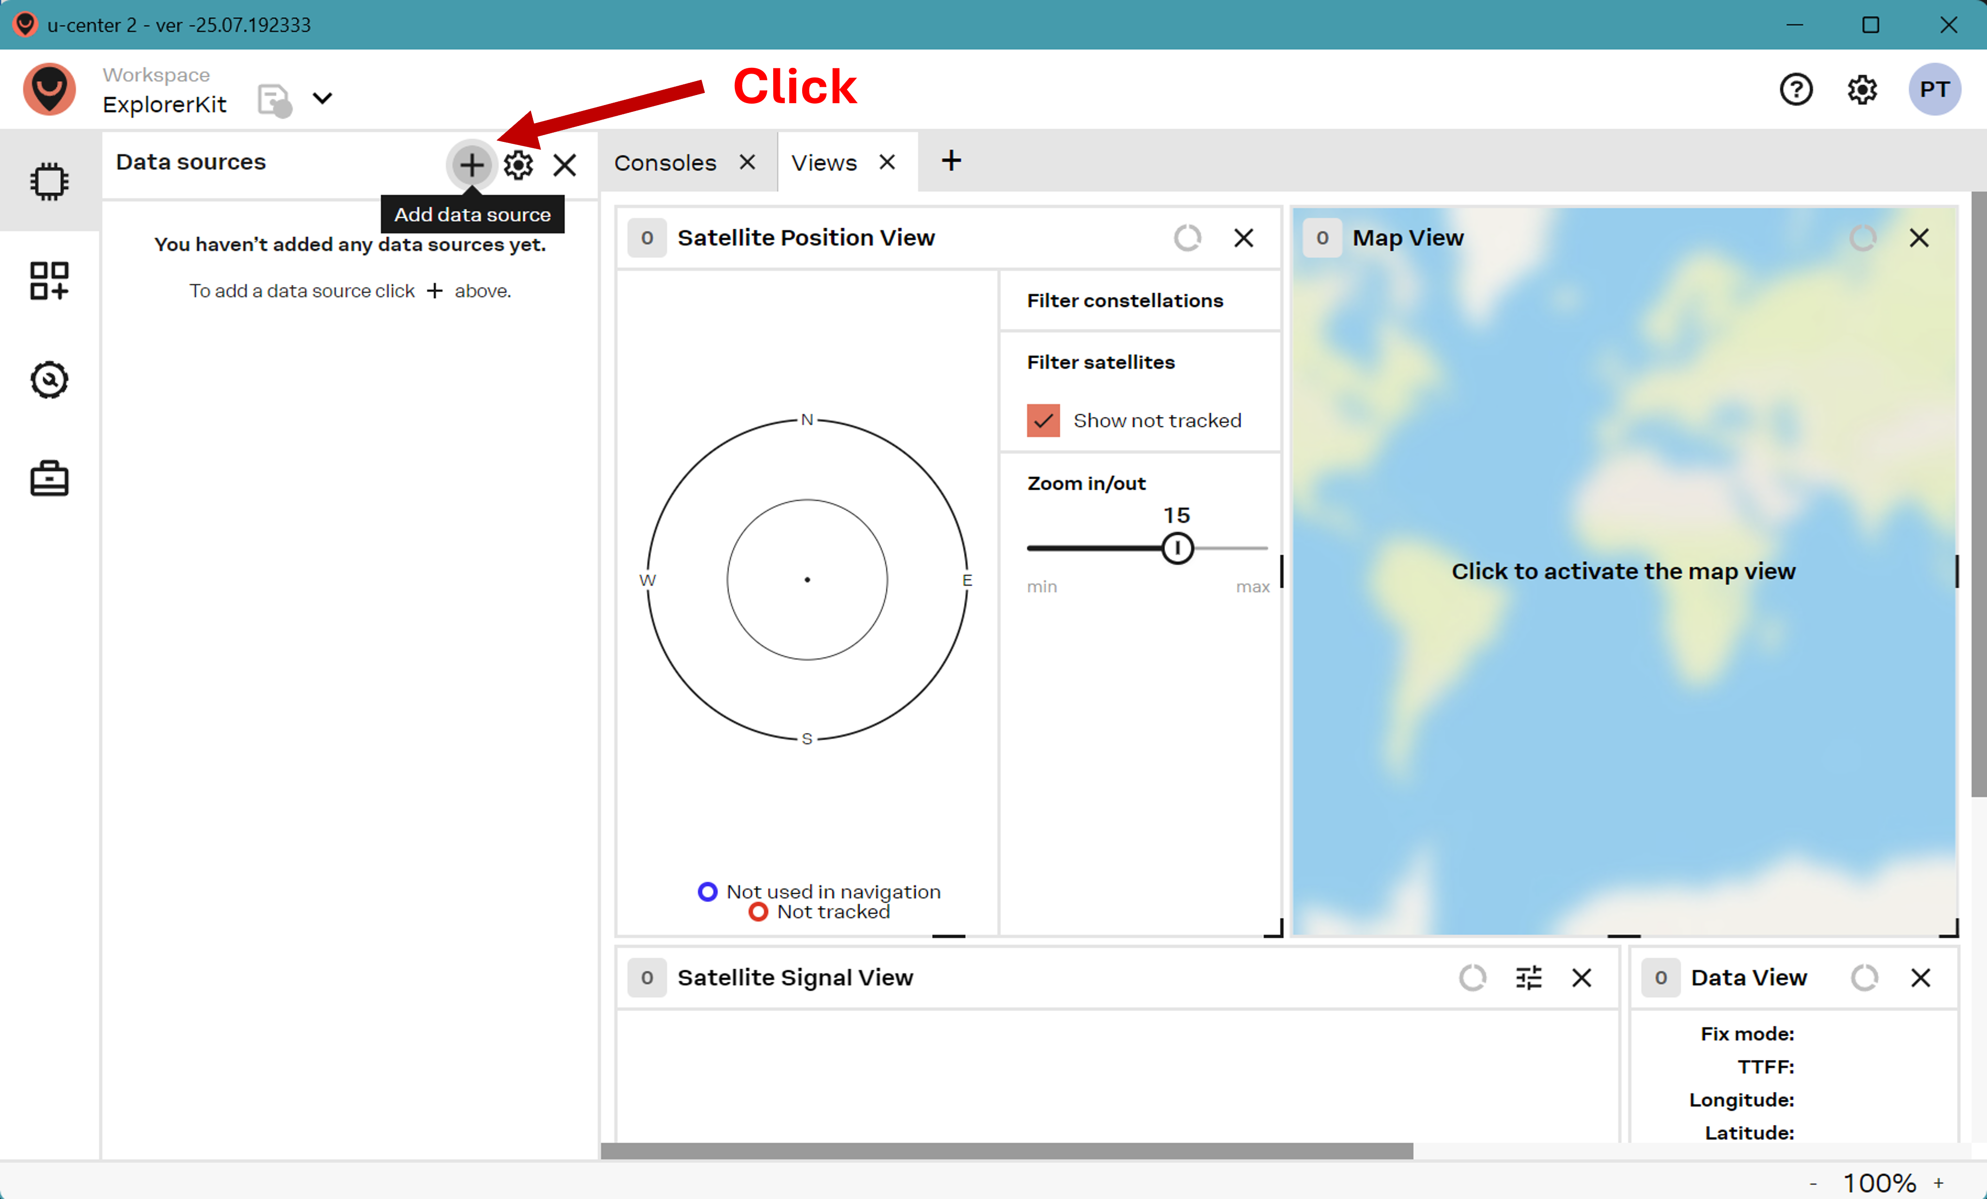Open the add views grid icon

click(49, 280)
